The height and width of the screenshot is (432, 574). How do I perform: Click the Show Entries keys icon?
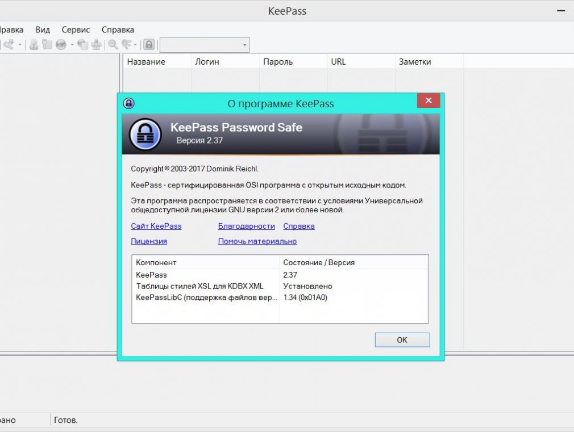coord(126,45)
